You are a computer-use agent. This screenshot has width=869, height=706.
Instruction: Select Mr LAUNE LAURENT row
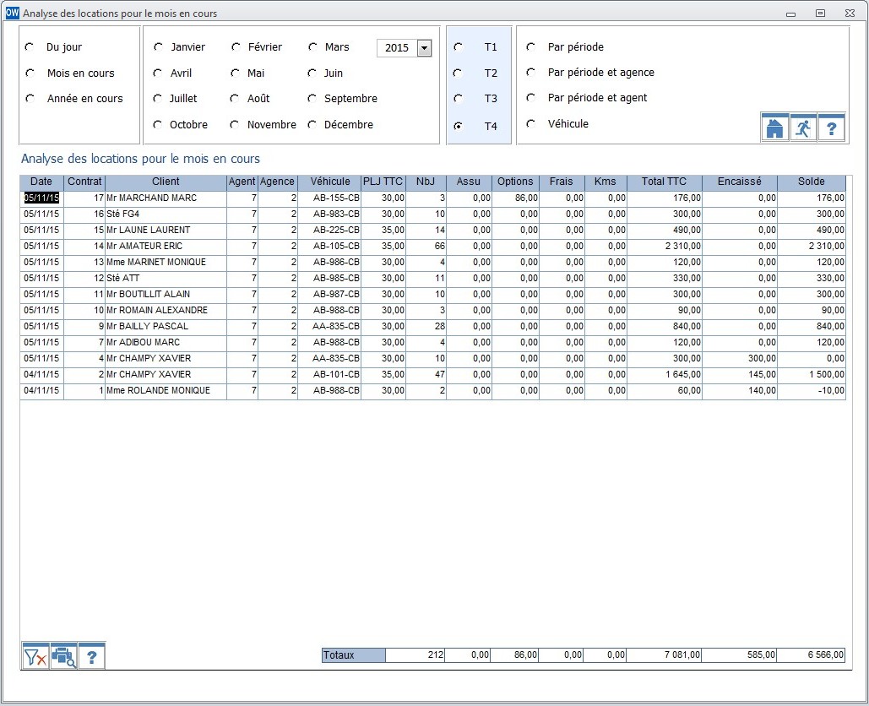click(433, 230)
